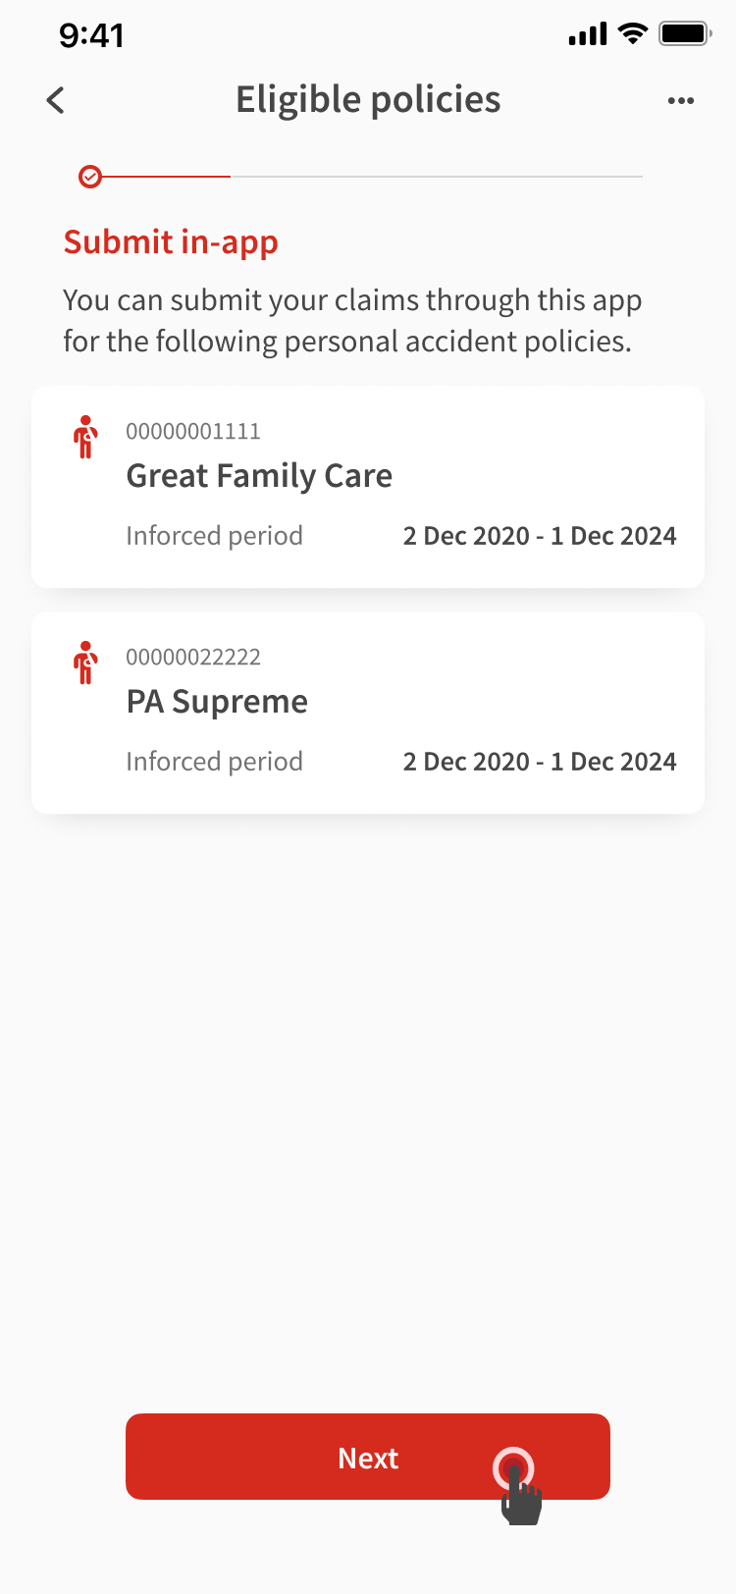Viewport: 736px width, 1594px height.
Task: Tap the back chevron arrow
Action: coord(56,100)
